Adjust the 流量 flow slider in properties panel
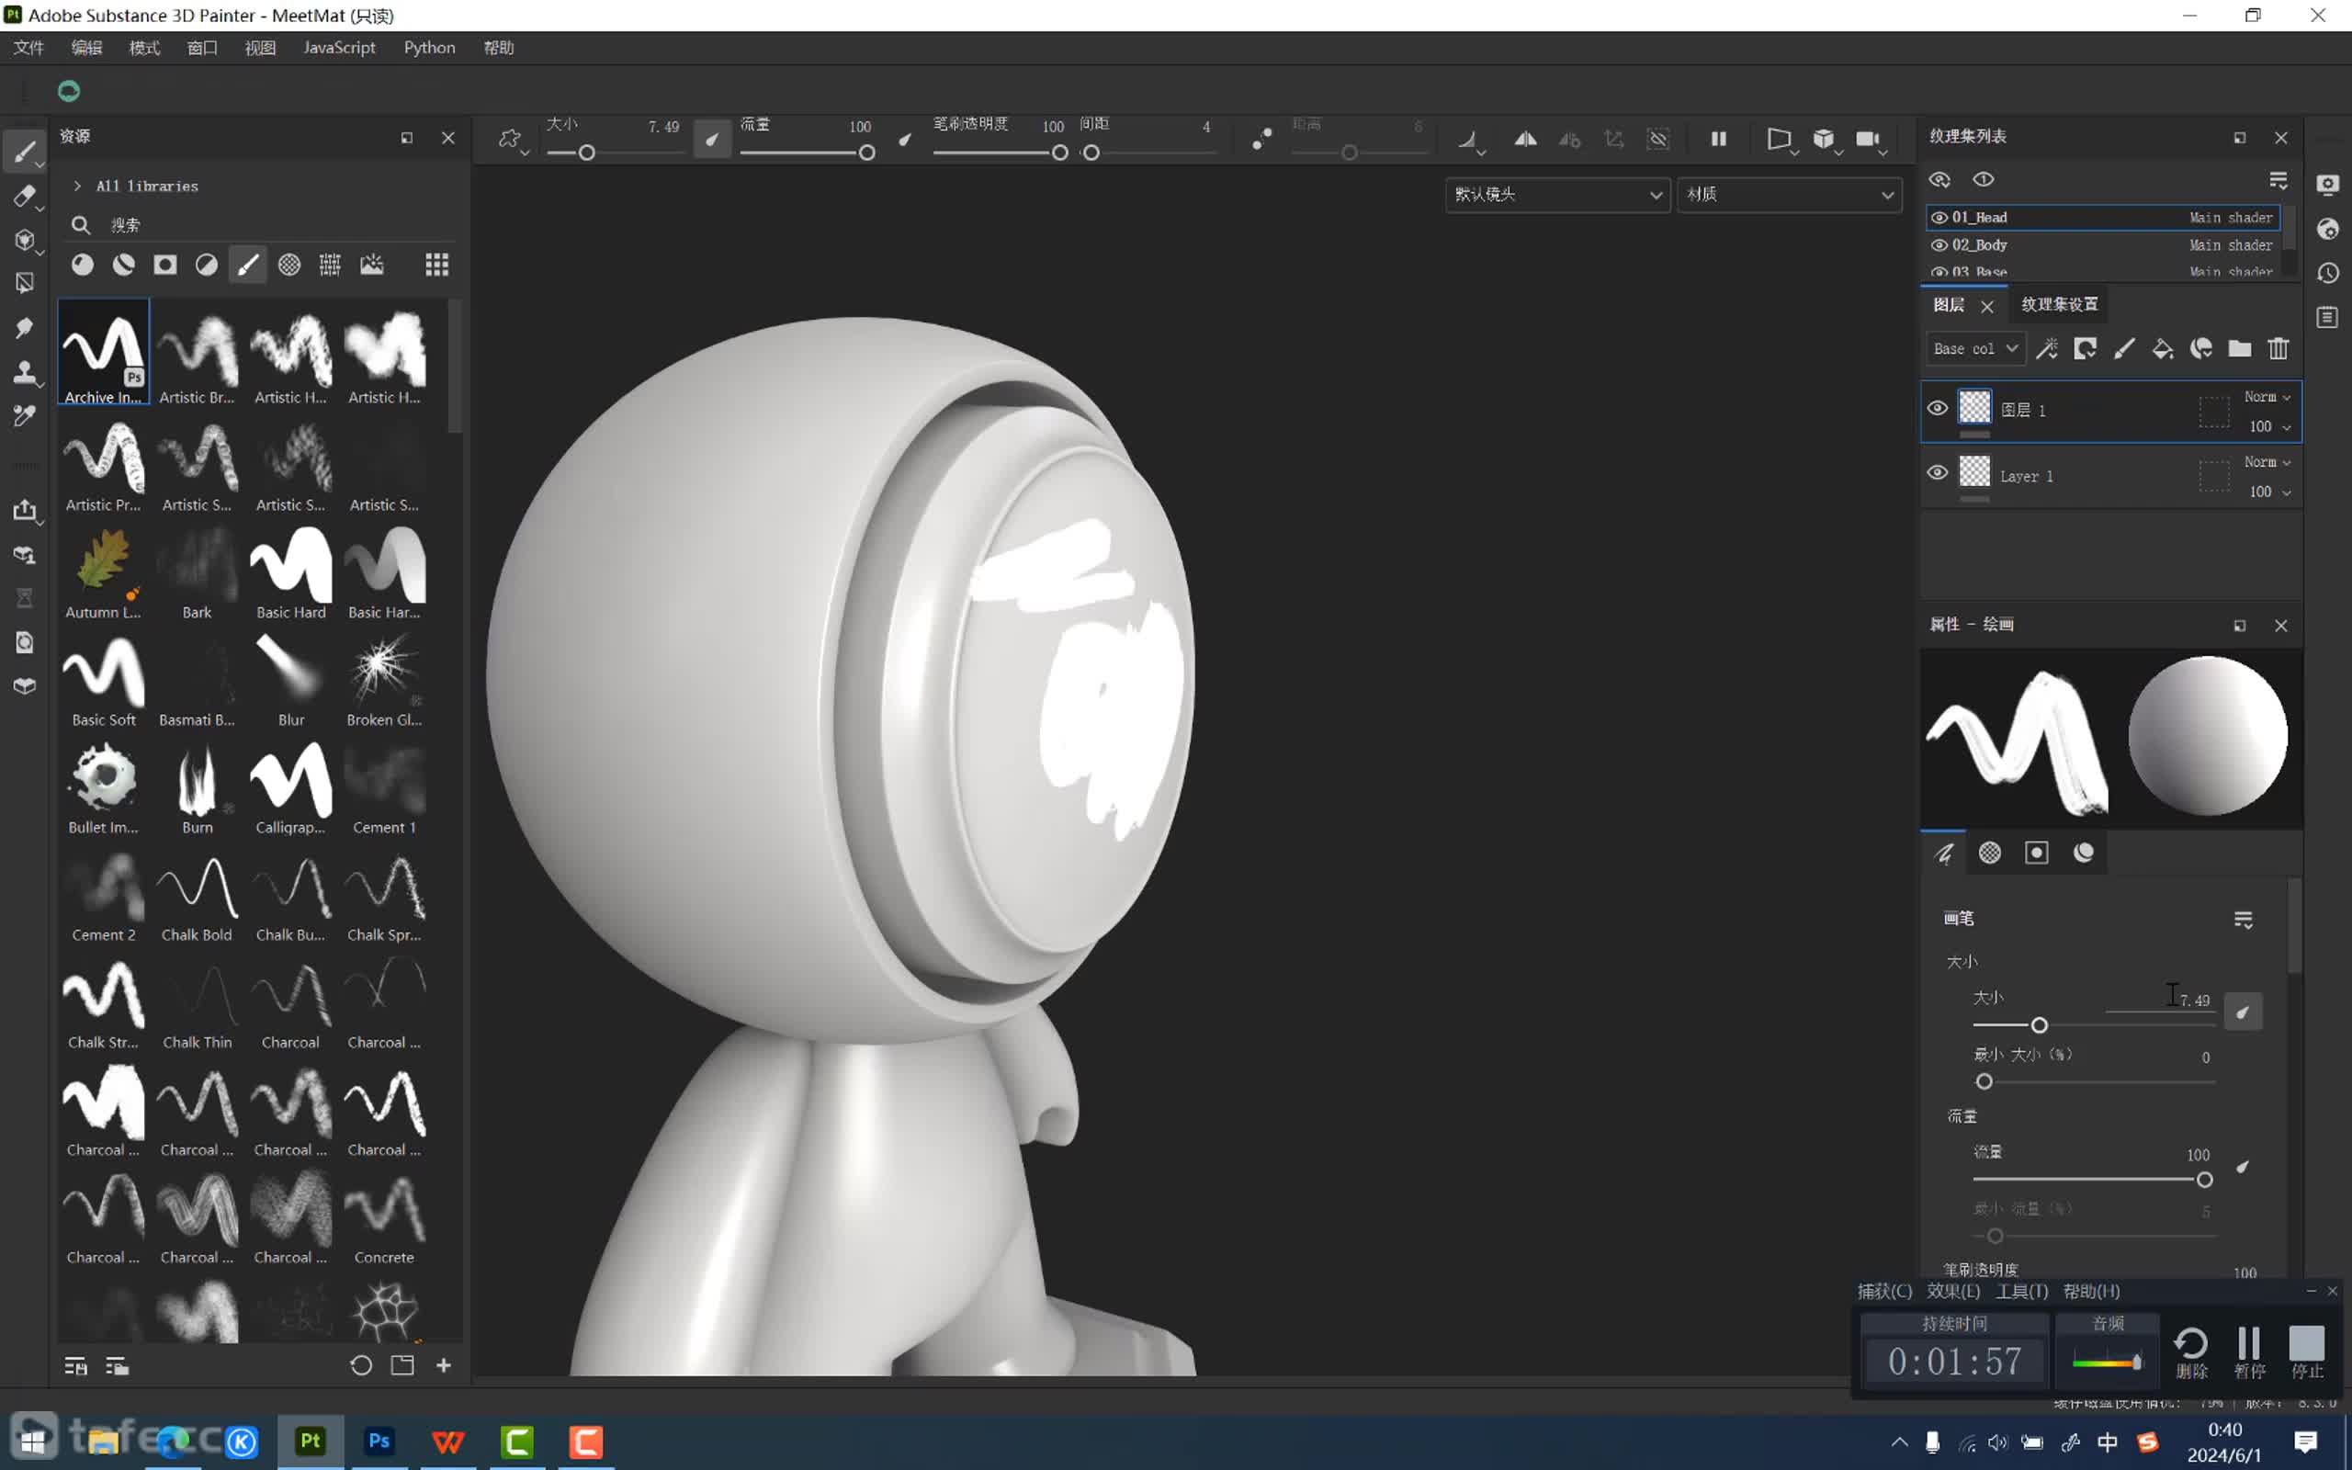The image size is (2352, 1470). [2095, 1180]
